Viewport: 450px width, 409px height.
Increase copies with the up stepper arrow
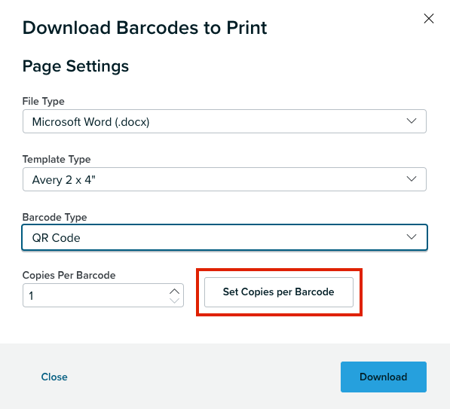174,291
